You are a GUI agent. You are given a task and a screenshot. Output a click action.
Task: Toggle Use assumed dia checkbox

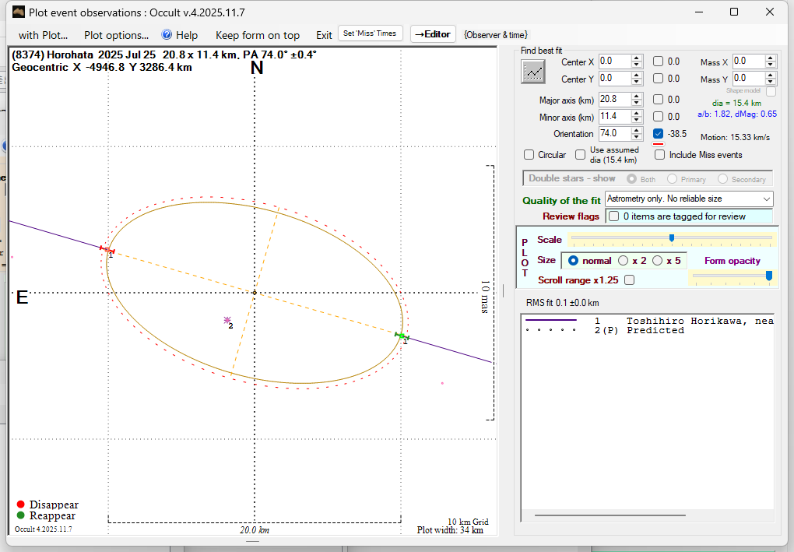[581, 155]
